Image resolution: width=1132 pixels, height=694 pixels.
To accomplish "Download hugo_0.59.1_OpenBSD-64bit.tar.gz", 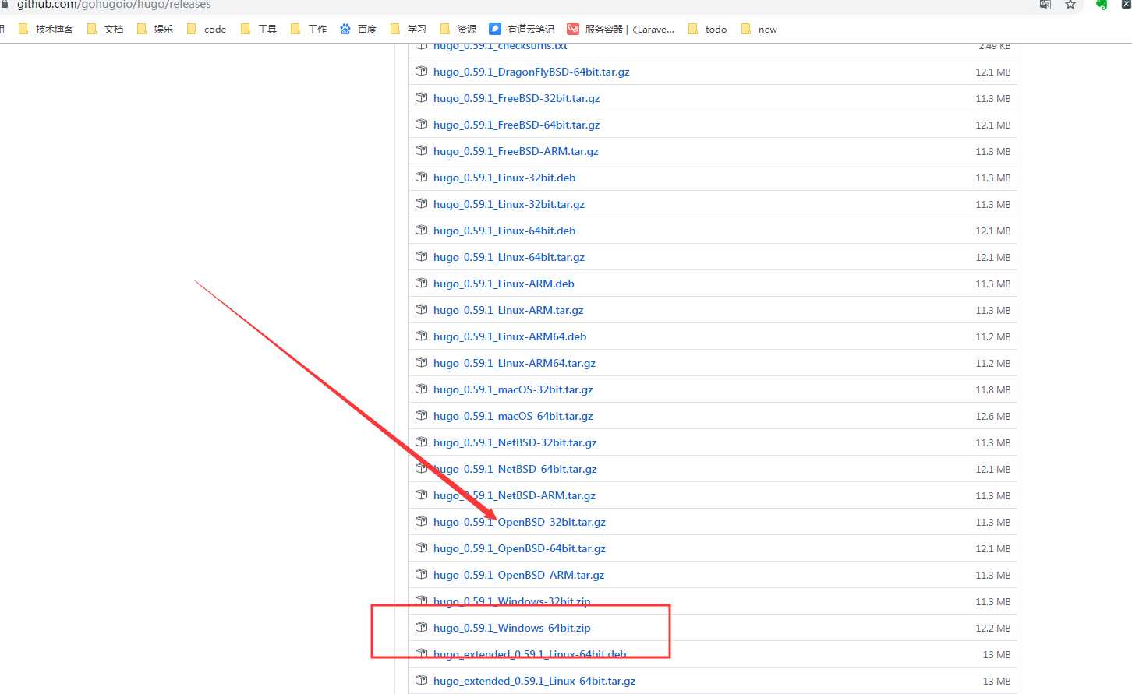I will pos(519,548).
